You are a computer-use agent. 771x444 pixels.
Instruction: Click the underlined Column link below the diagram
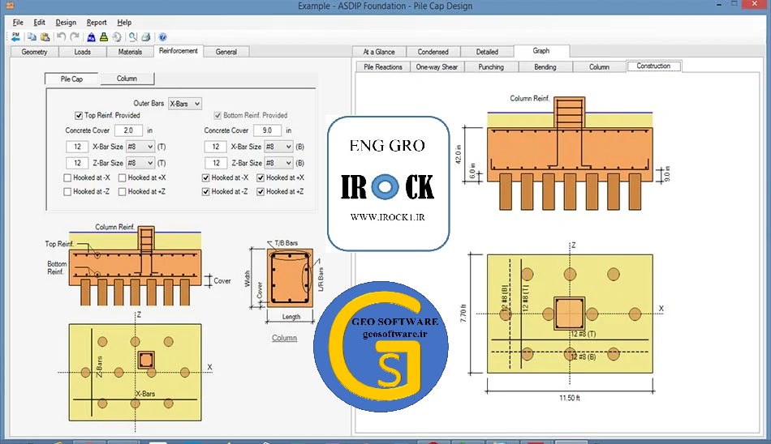[284, 338]
